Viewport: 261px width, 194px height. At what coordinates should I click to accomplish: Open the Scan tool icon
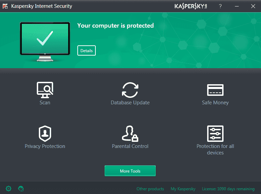pos(45,90)
